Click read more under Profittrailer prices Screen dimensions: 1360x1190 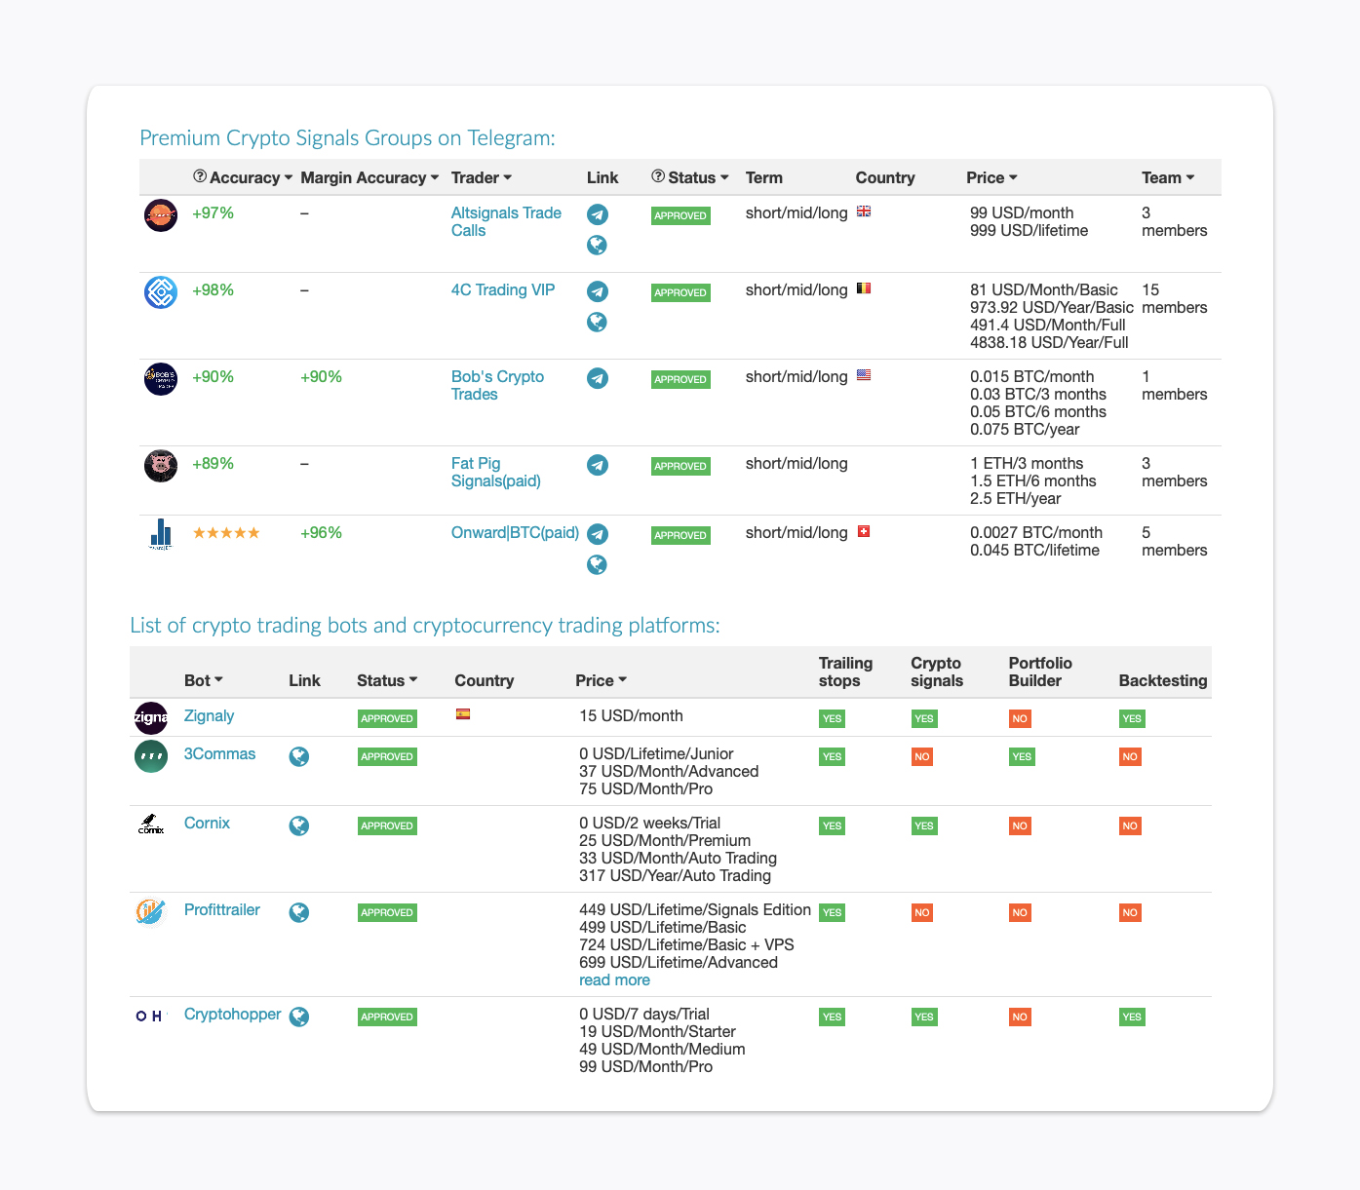point(614,979)
